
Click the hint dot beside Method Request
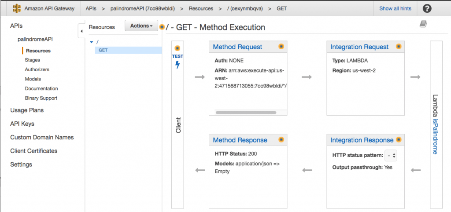(x=281, y=47)
